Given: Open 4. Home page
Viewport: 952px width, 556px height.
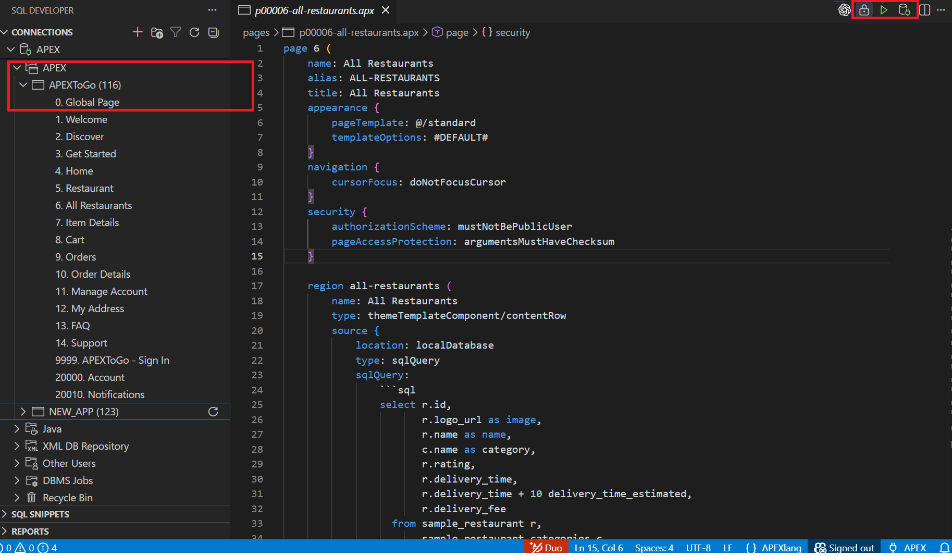Looking at the screenshot, I should point(74,171).
